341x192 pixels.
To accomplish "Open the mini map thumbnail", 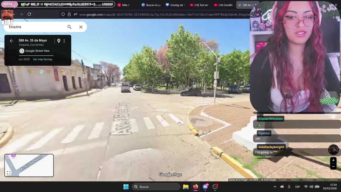I will [x=29, y=165].
